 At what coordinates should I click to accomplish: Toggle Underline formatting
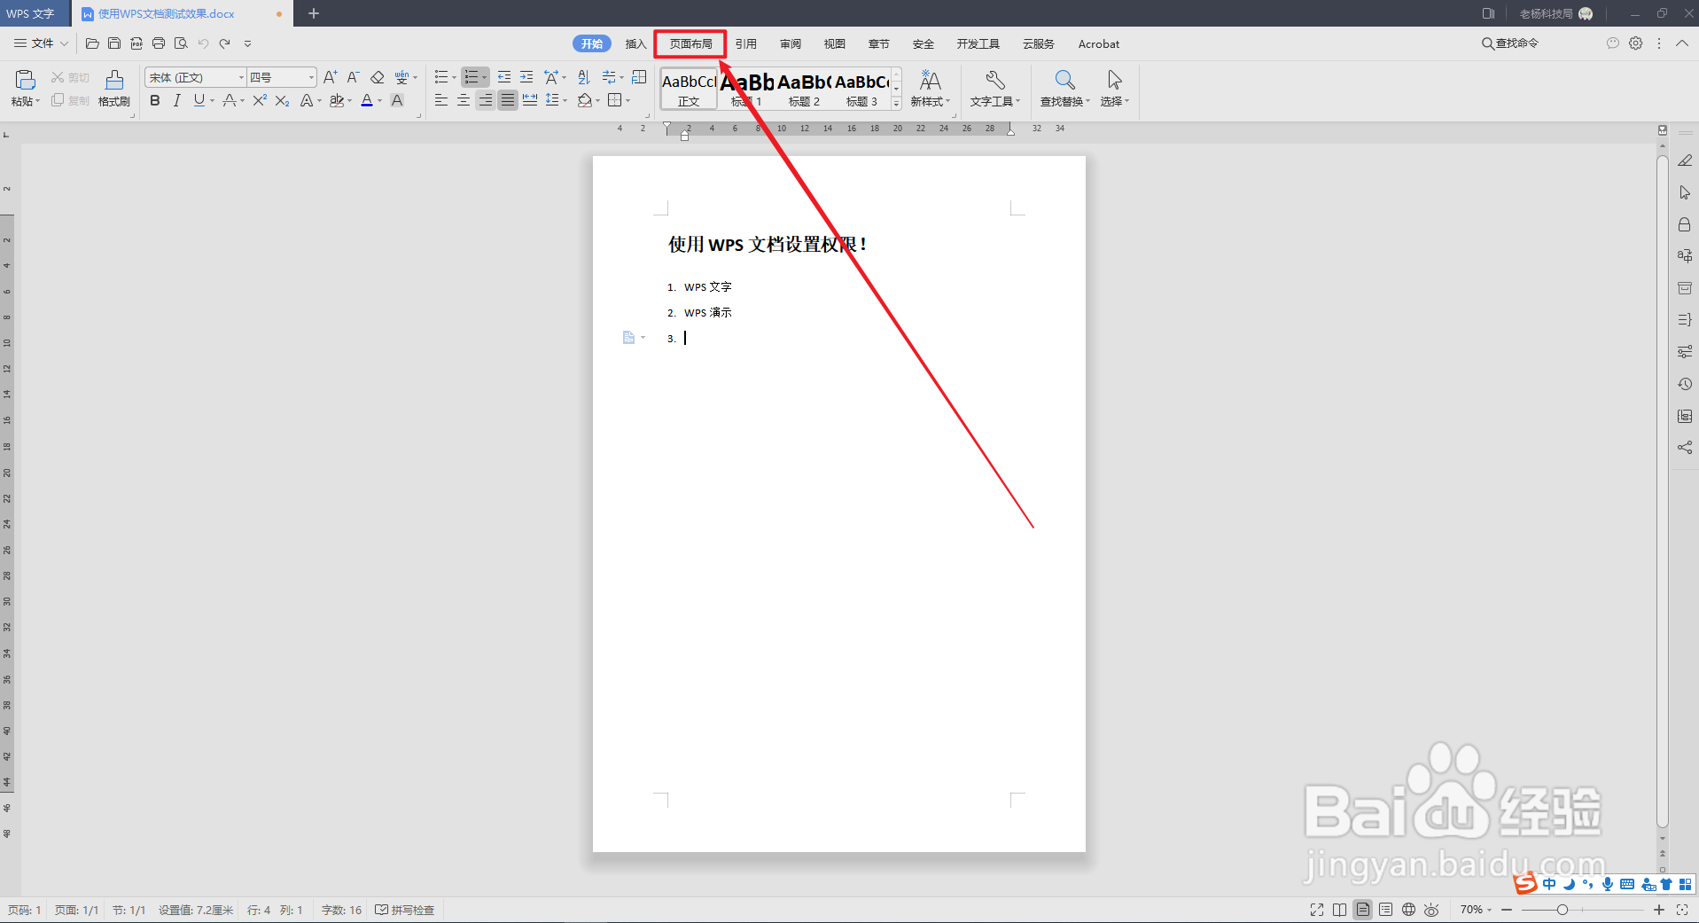point(199,101)
